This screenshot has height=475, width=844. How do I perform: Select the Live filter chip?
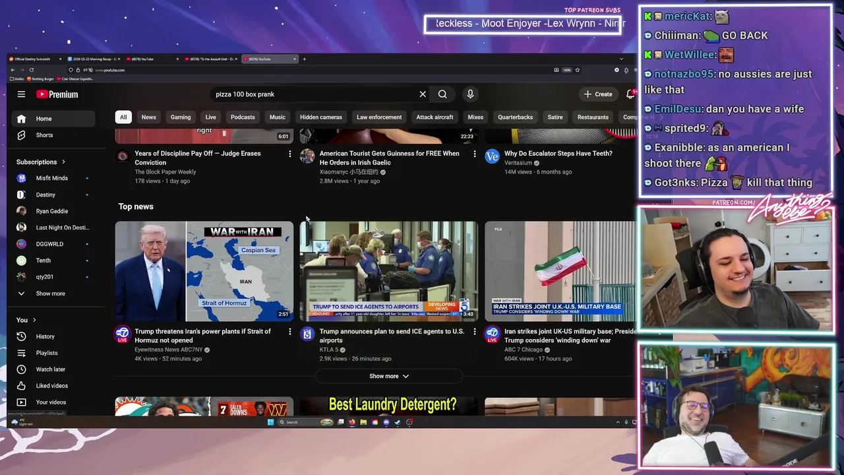tap(211, 117)
